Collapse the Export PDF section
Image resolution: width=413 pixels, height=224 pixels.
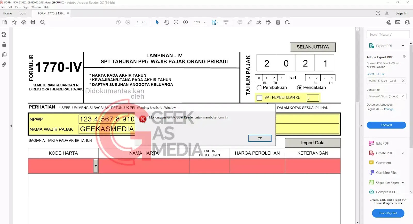tap(403, 46)
